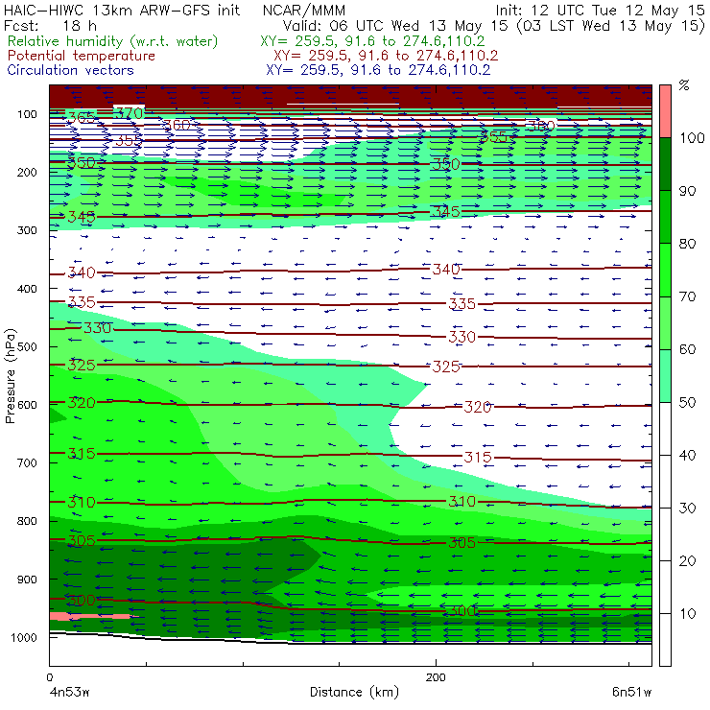Image resolution: width=710 pixels, height=710 pixels.
Task: Click the colorbar "50" value label
Action: pos(687,403)
